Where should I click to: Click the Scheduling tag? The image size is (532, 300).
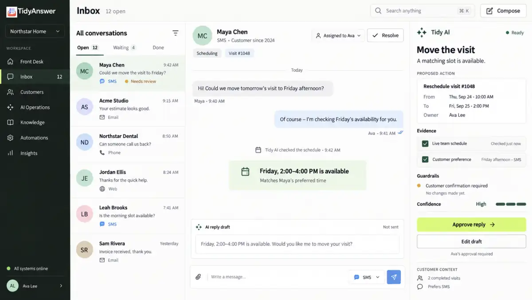pos(207,53)
